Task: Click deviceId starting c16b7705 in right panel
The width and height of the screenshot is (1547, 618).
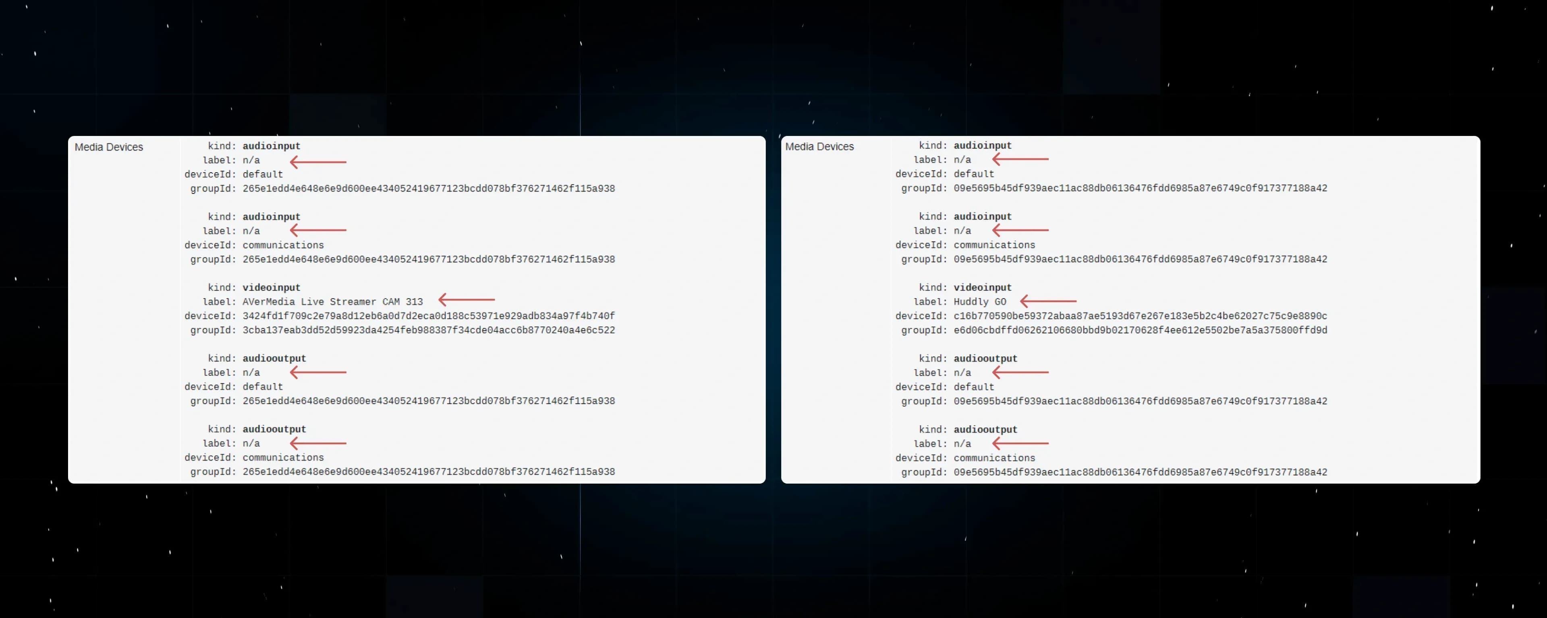Action: (x=1140, y=315)
